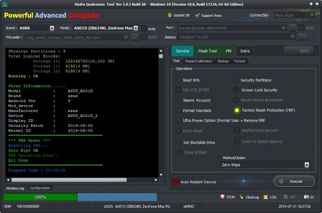Switch to Configuration tab
The width and height of the screenshot is (322, 213).
pyautogui.click(x=40, y=188)
